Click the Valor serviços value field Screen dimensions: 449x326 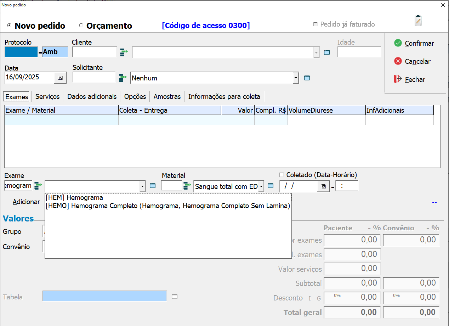coord(352,269)
